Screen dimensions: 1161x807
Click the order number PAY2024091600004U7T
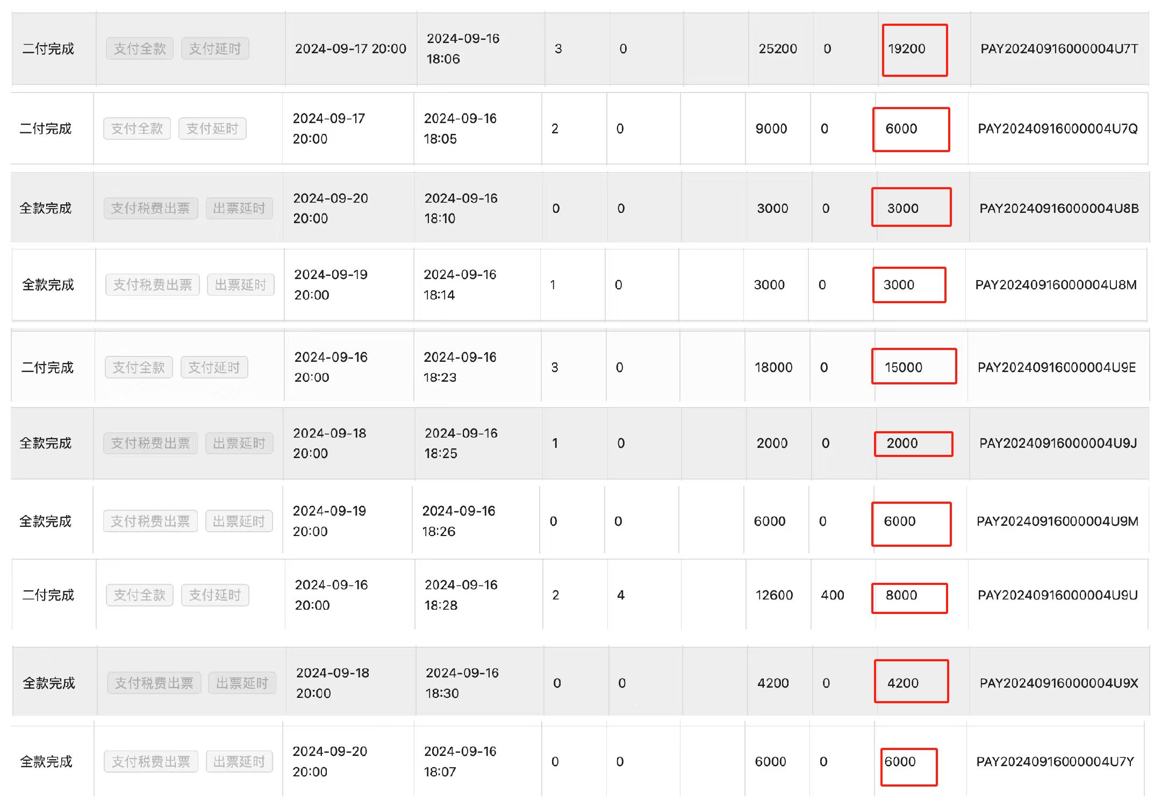coord(1059,49)
